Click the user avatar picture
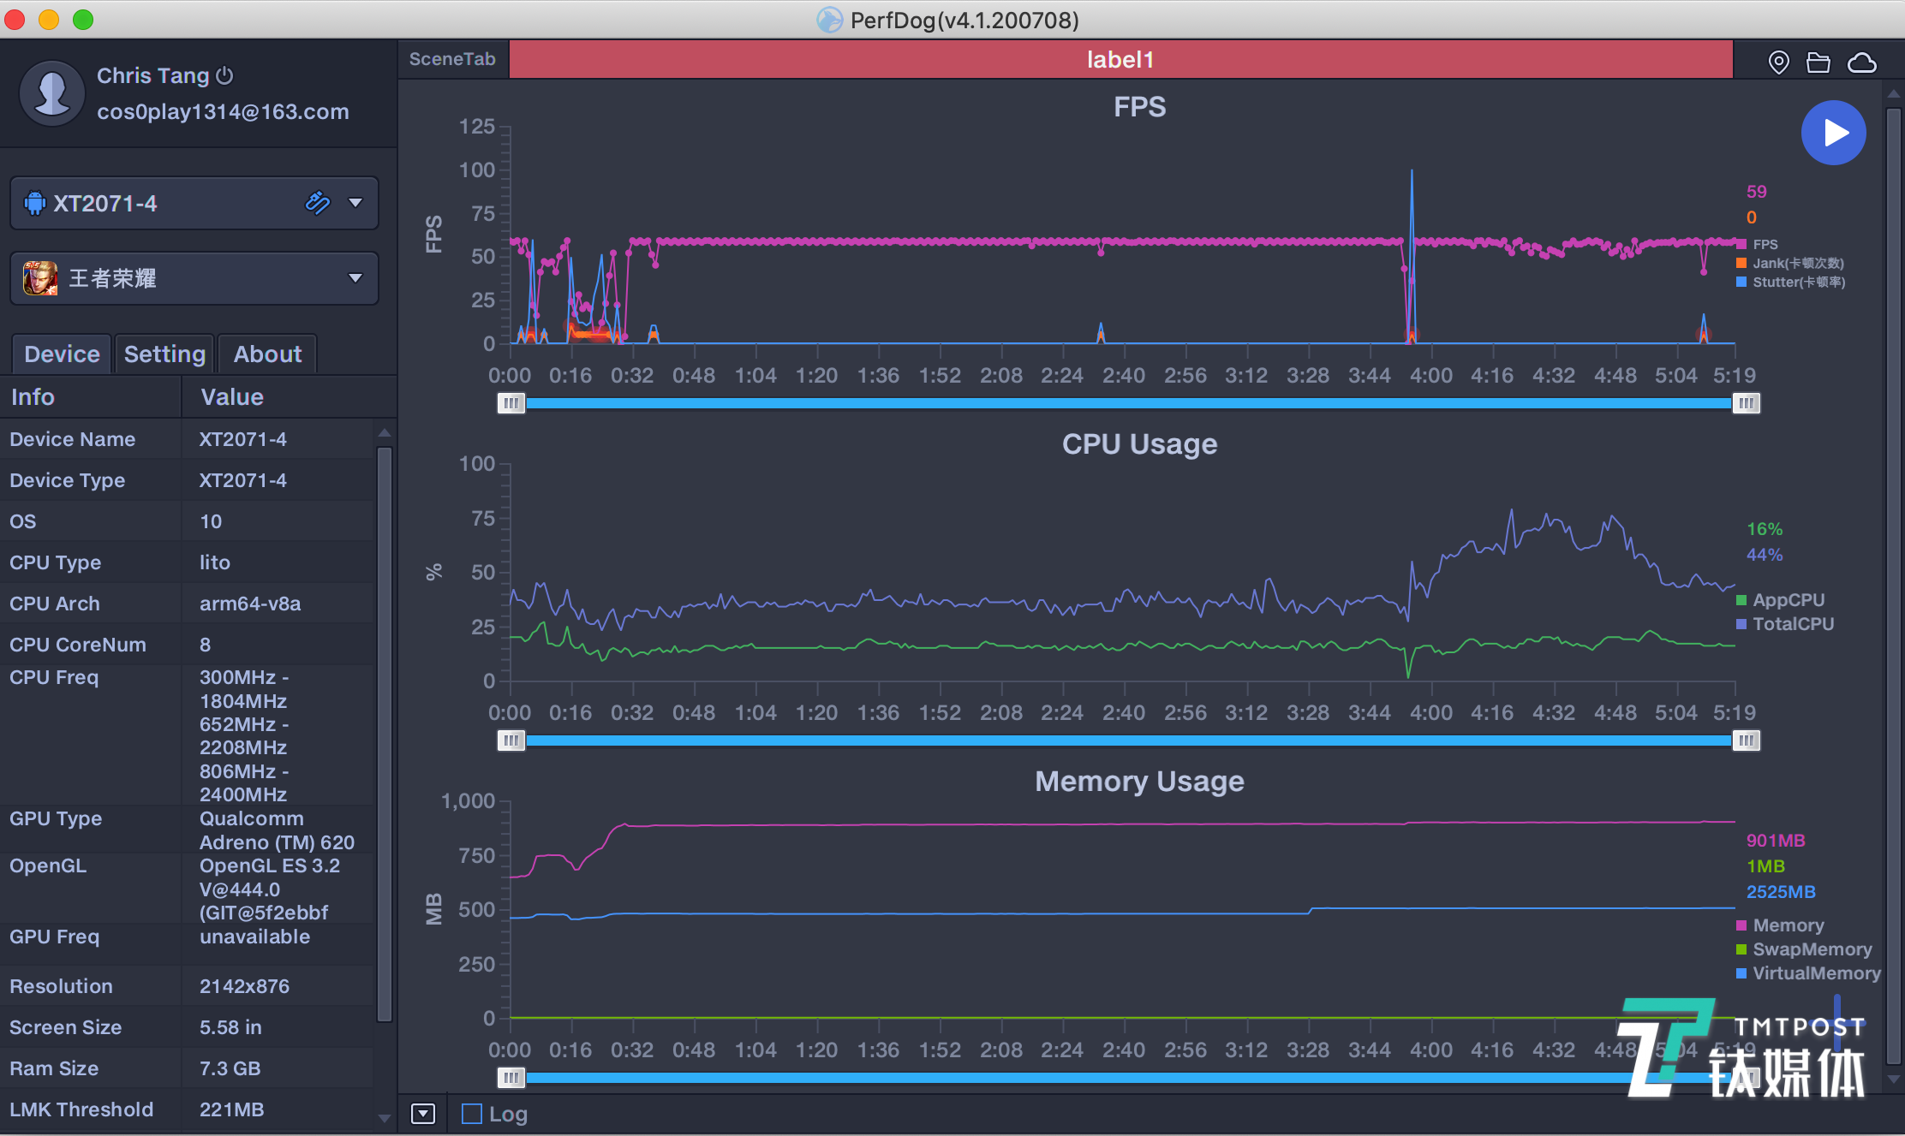 (52, 92)
